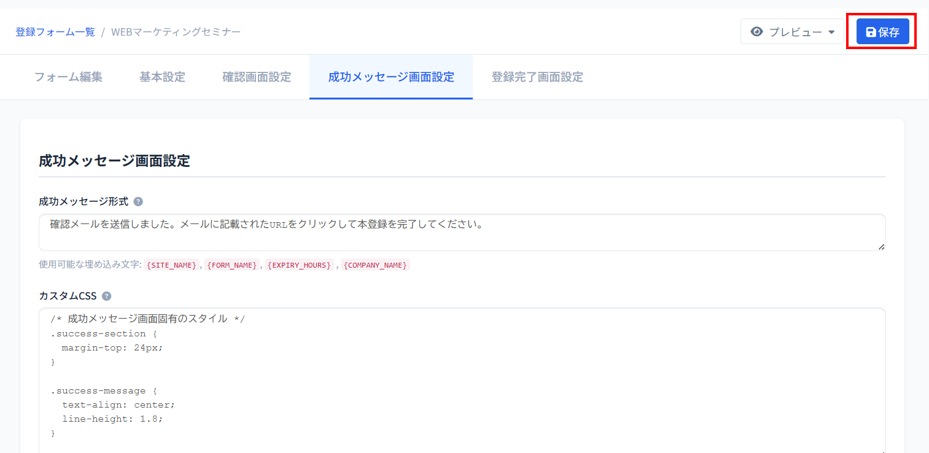Open the フォーム編集 tab
929x453 pixels.
(x=68, y=77)
